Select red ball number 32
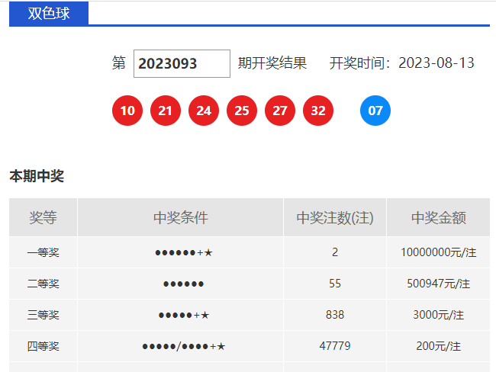 pos(318,111)
